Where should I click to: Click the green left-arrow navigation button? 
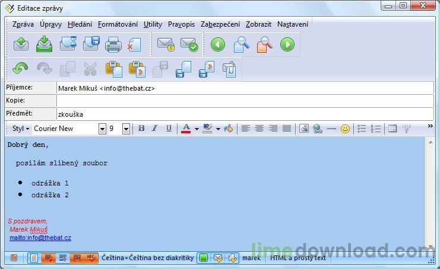pos(218,44)
